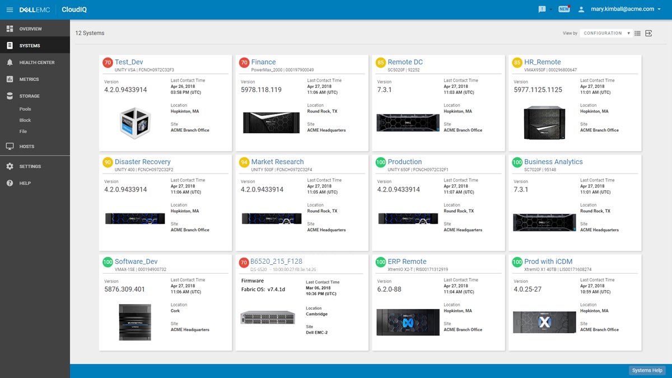Click the CloudIQ title in header
The width and height of the screenshot is (672, 378).
(x=74, y=10)
